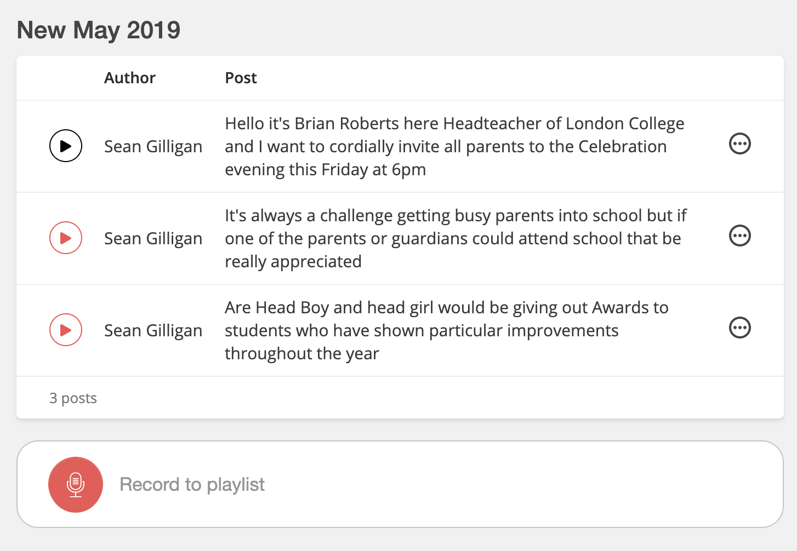Click the Record to playlist field
Viewport: 797px width, 551px height.
point(439,485)
